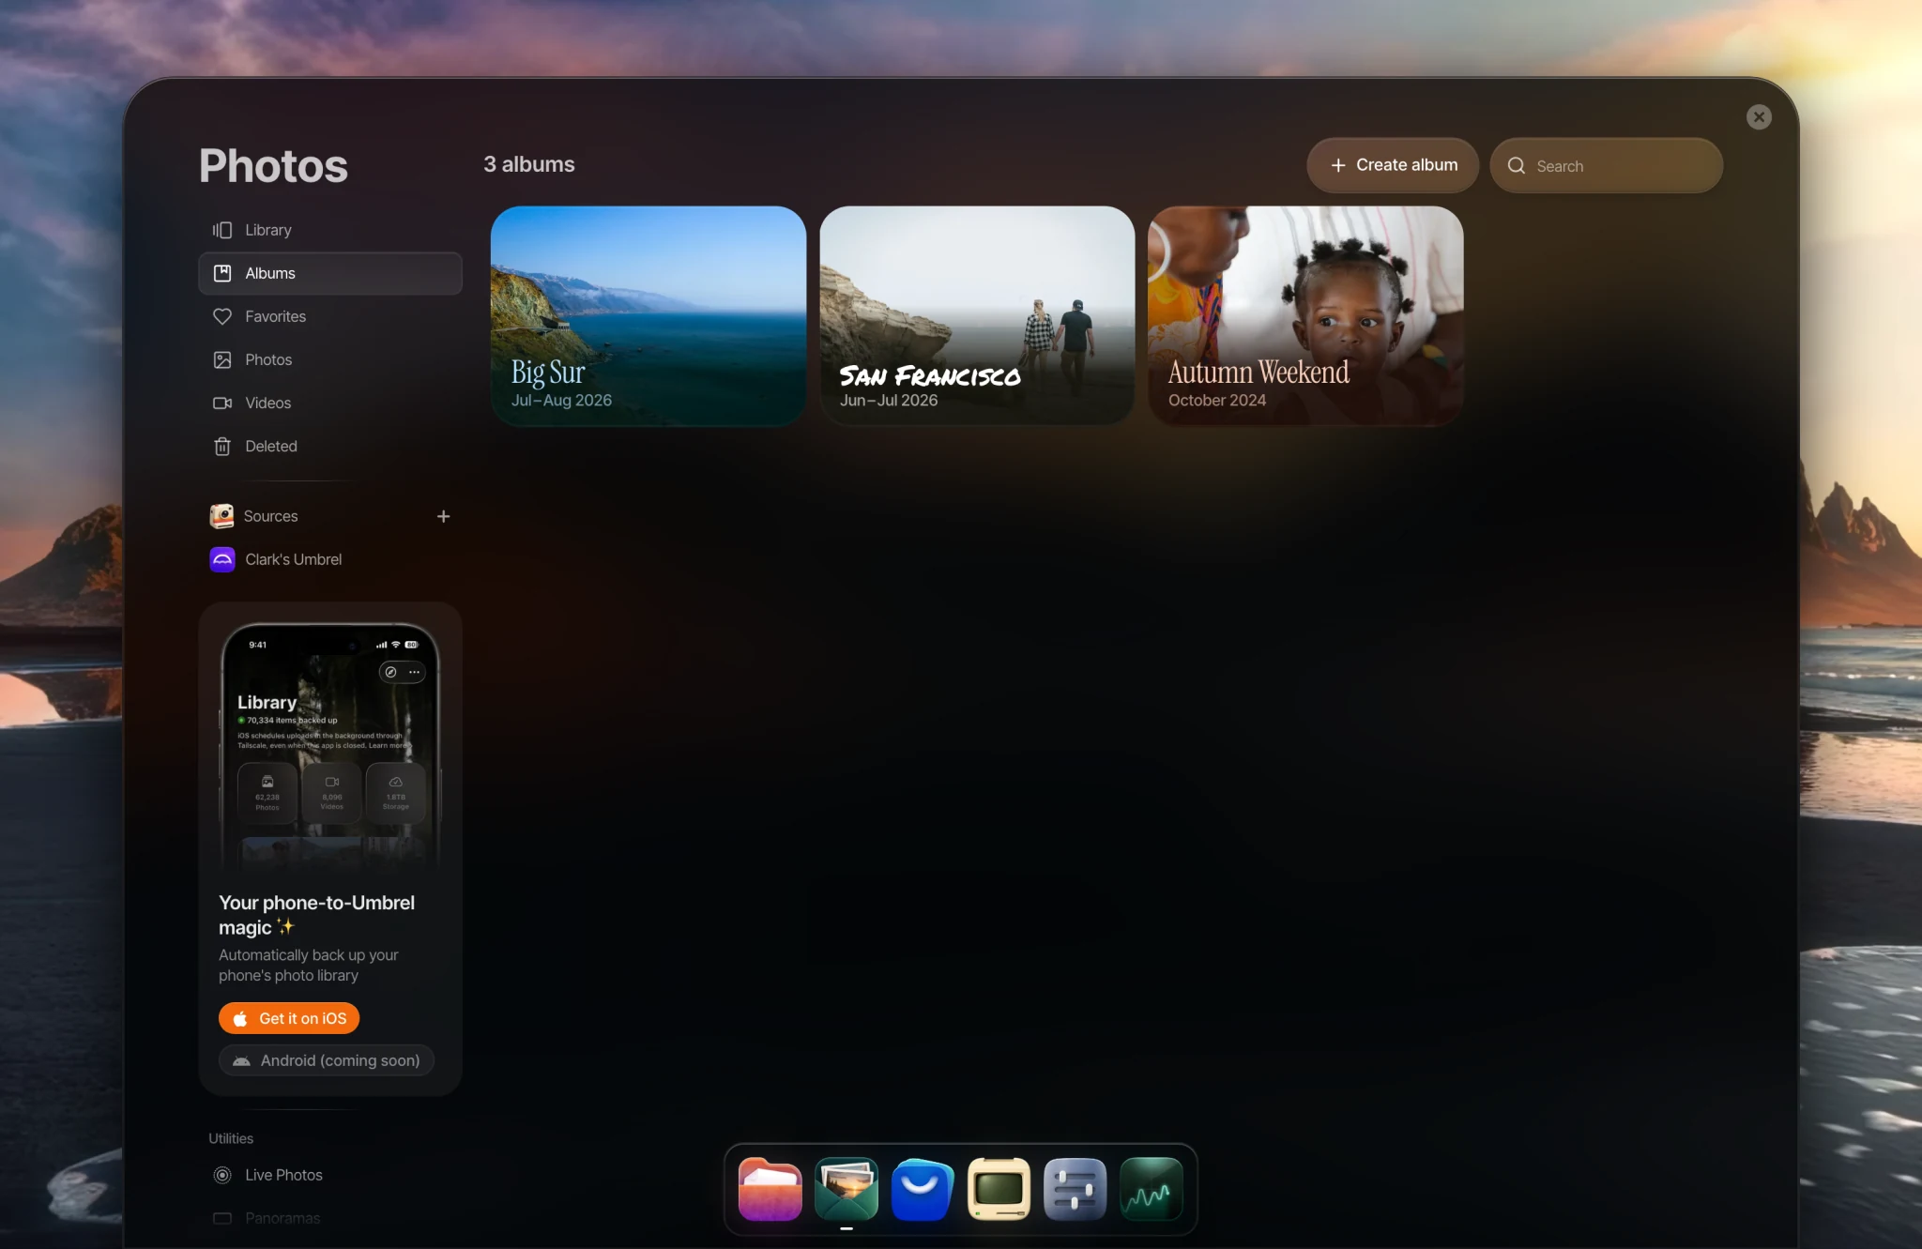Open Files app in dock
The height and width of the screenshot is (1249, 1922).
[770, 1189]
